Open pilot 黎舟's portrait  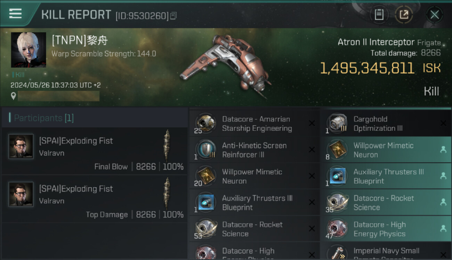29,50
